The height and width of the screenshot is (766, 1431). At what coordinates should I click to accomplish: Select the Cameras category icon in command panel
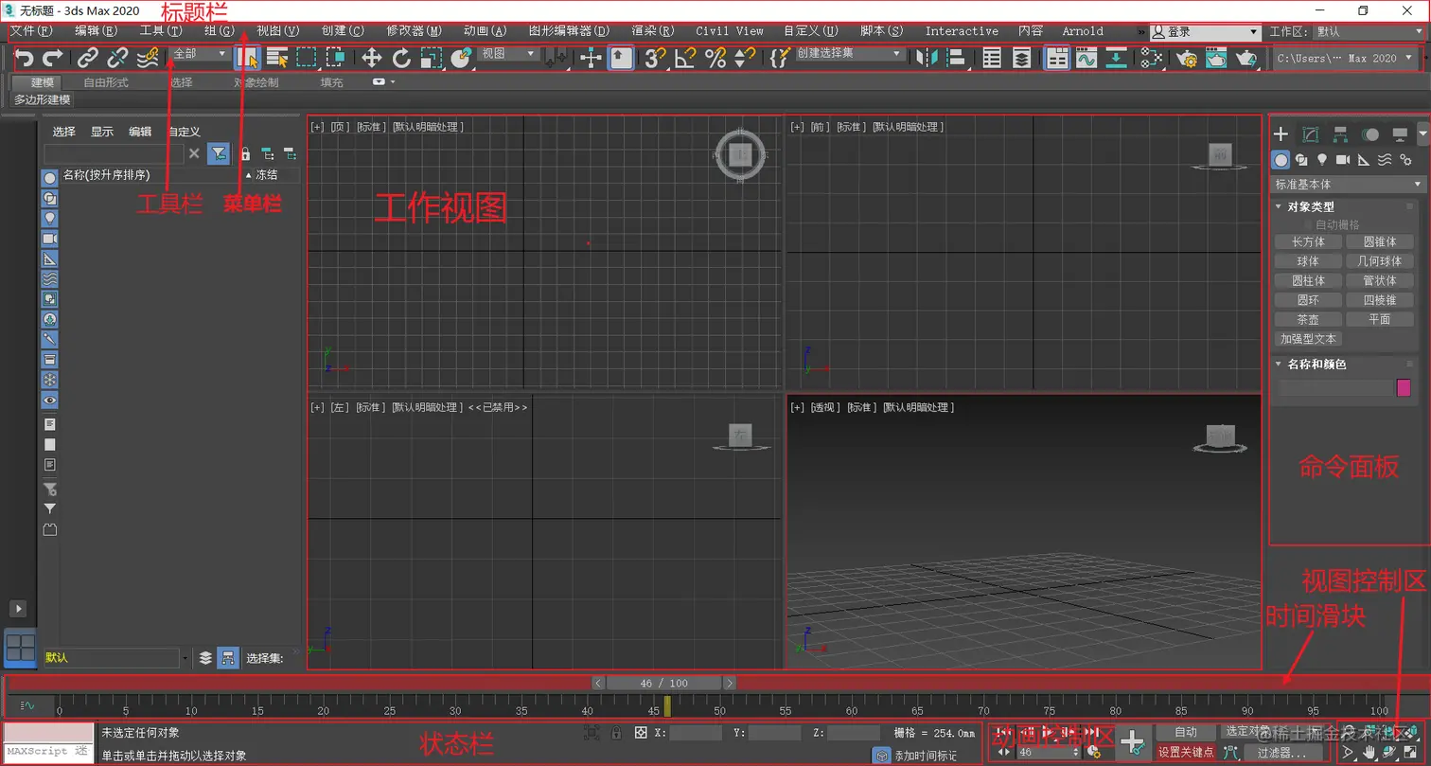click(1342, 160)
